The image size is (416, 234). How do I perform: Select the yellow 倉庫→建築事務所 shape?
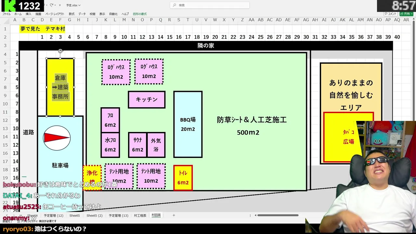(x=60, y=87)
